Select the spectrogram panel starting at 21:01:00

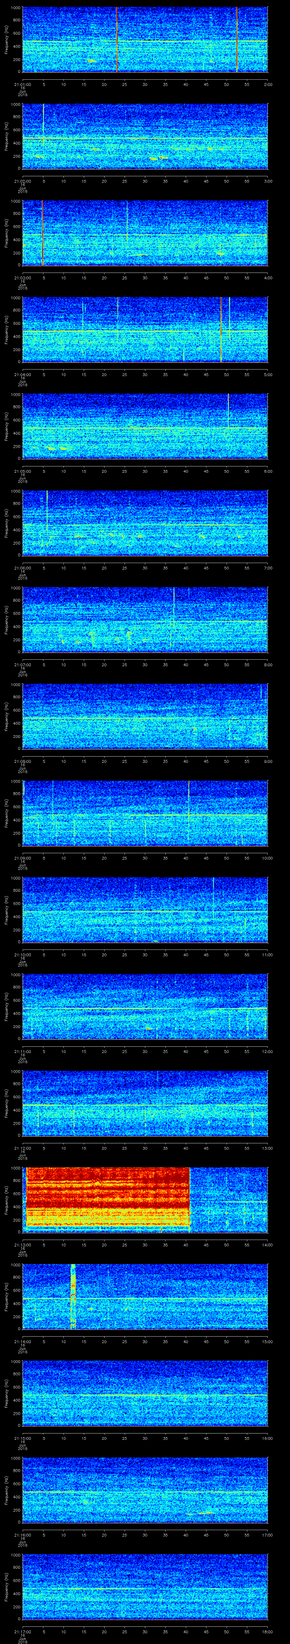pos(145,40)
